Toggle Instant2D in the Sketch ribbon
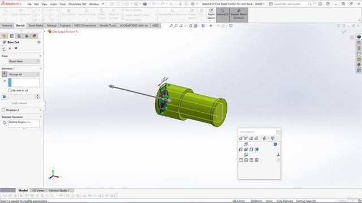 [222, 14]
